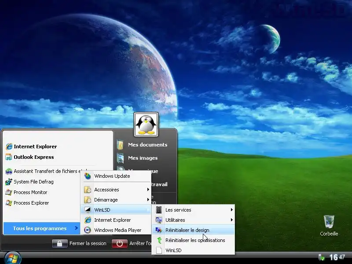Expand the Les services submenu arrow
Viewport: 352px width, 264px height.
(x=232, y=210)
